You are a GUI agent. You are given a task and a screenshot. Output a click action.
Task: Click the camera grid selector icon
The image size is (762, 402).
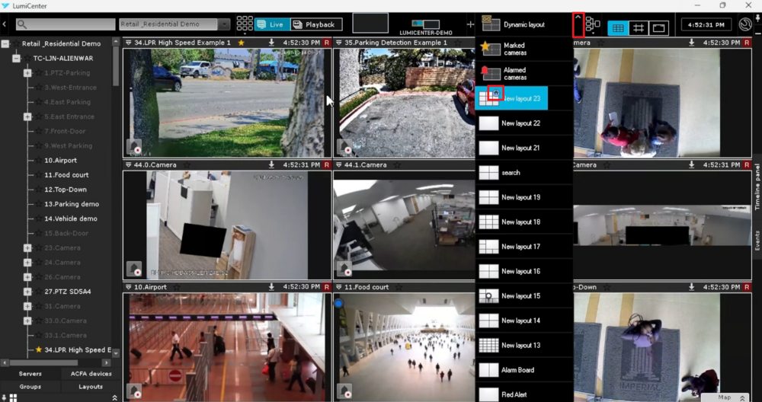[x=245, y=25]
